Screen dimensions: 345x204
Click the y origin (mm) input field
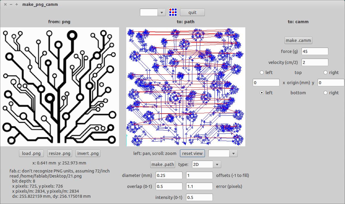point(331,83)
